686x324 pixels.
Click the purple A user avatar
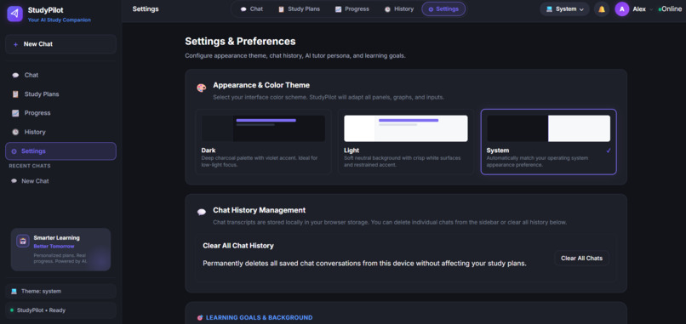coord(621,9)
